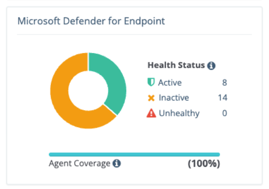Select the Active status label

170,83
